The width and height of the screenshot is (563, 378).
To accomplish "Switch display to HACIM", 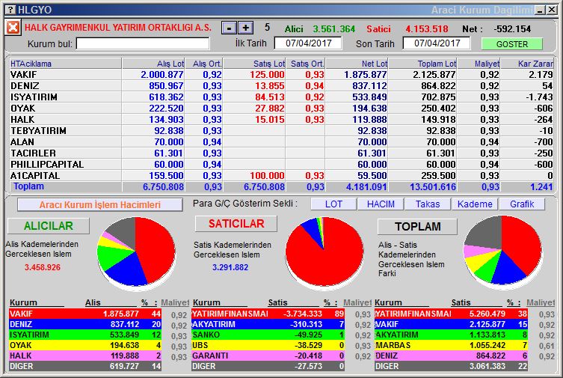I will coord(381,204).
